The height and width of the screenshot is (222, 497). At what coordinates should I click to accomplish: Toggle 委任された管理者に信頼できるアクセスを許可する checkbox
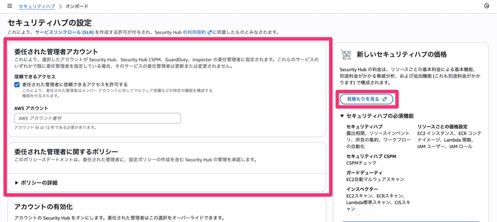click(17, 85)
